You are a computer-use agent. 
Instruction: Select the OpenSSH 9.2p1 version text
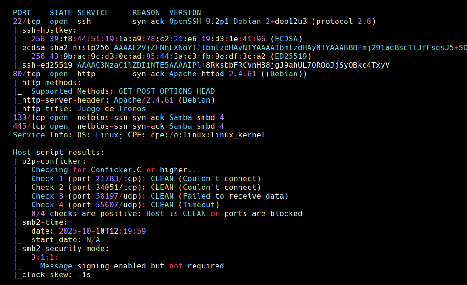coord(199,22)
